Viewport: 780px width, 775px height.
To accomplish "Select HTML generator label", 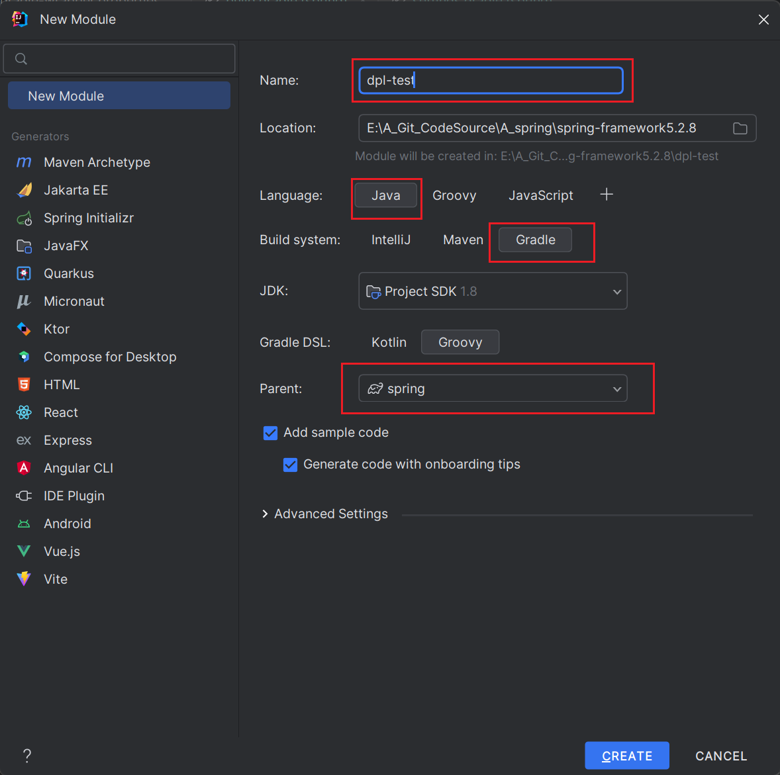I will tap(62, 385).
